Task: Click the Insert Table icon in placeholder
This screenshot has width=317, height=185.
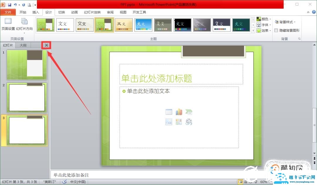Action: click(x=169, y=112)
